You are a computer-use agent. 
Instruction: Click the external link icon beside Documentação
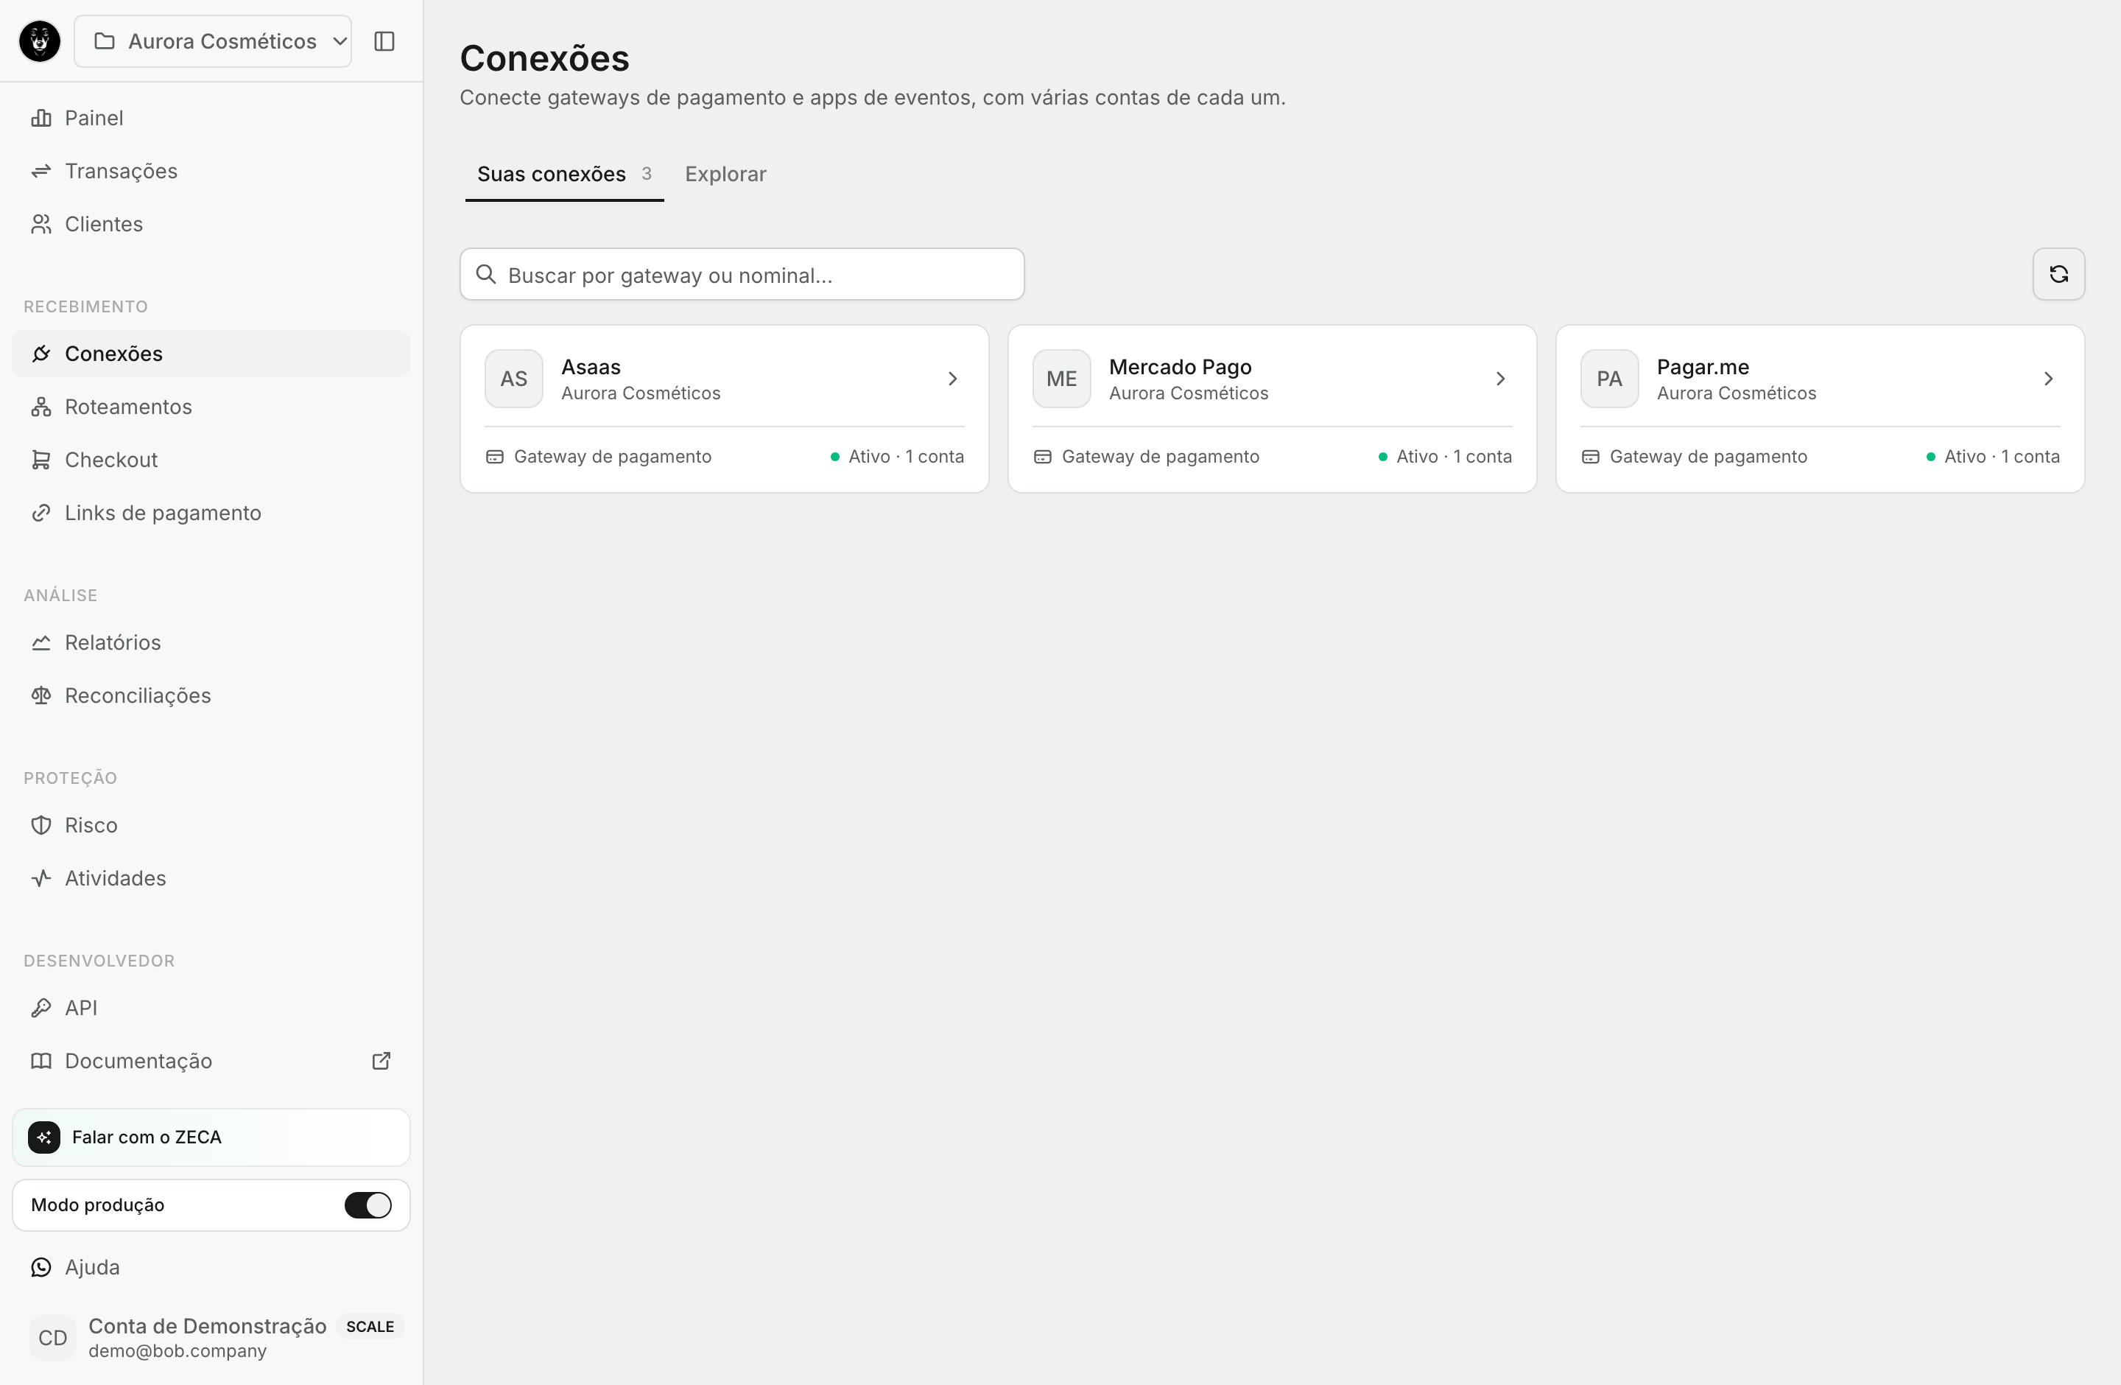(x=381, y=1061)
